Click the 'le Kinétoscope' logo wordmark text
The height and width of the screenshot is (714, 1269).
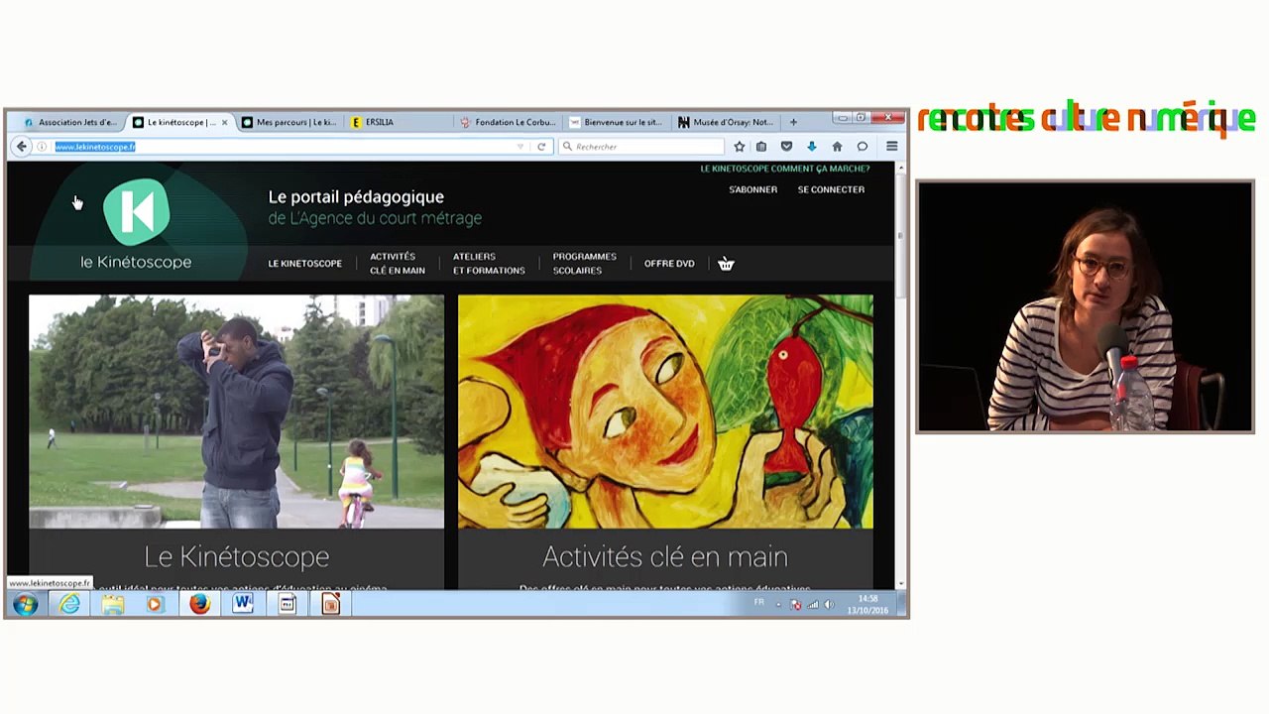(136, 263)
